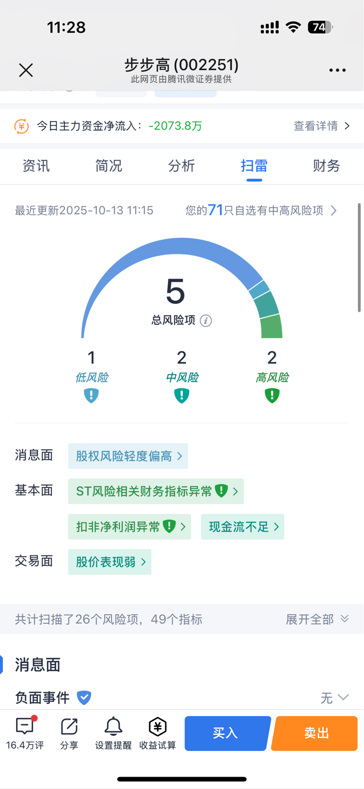364x789 pixels.
Task: Open the 71只自选有中高风险项 link
Action: pos(261,210)
